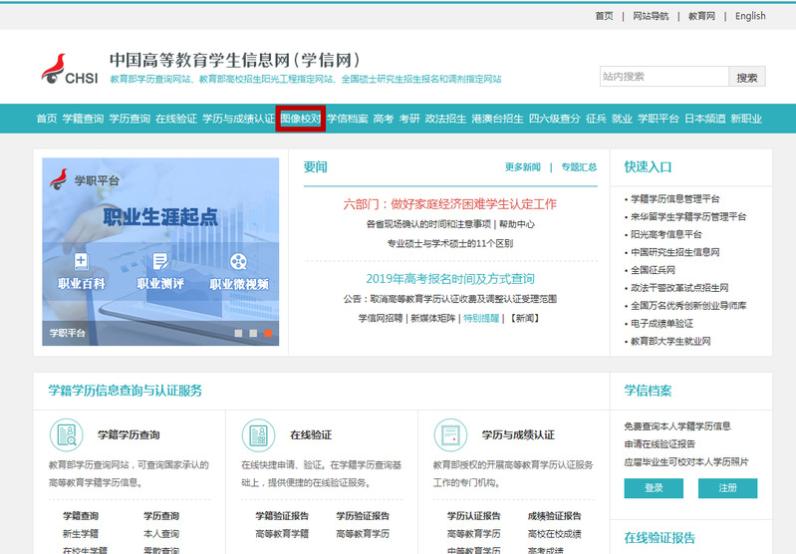The width and height of the screenshot is (796, 554).
Task: Click the 登录 button
Action: coord(654,488)
